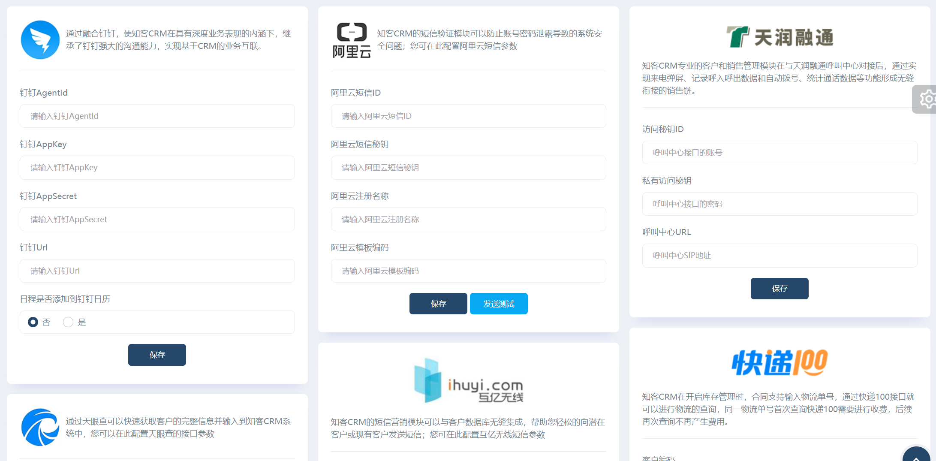Image resolution: width=936 pixels, height=461 pixels.
Task: Click the DingTalk logo icon
Action: coord(40,39)
